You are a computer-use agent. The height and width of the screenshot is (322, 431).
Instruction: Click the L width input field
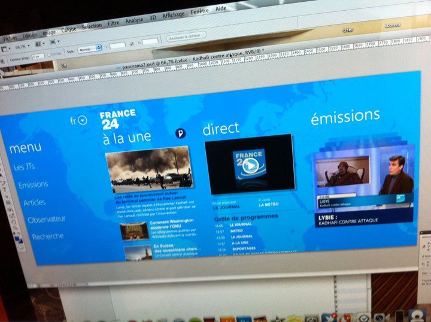tap(117, 45)
